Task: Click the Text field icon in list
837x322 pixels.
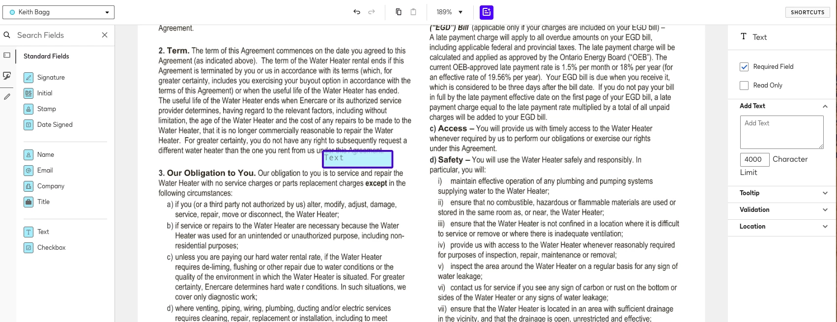Action: pos(29,232)
